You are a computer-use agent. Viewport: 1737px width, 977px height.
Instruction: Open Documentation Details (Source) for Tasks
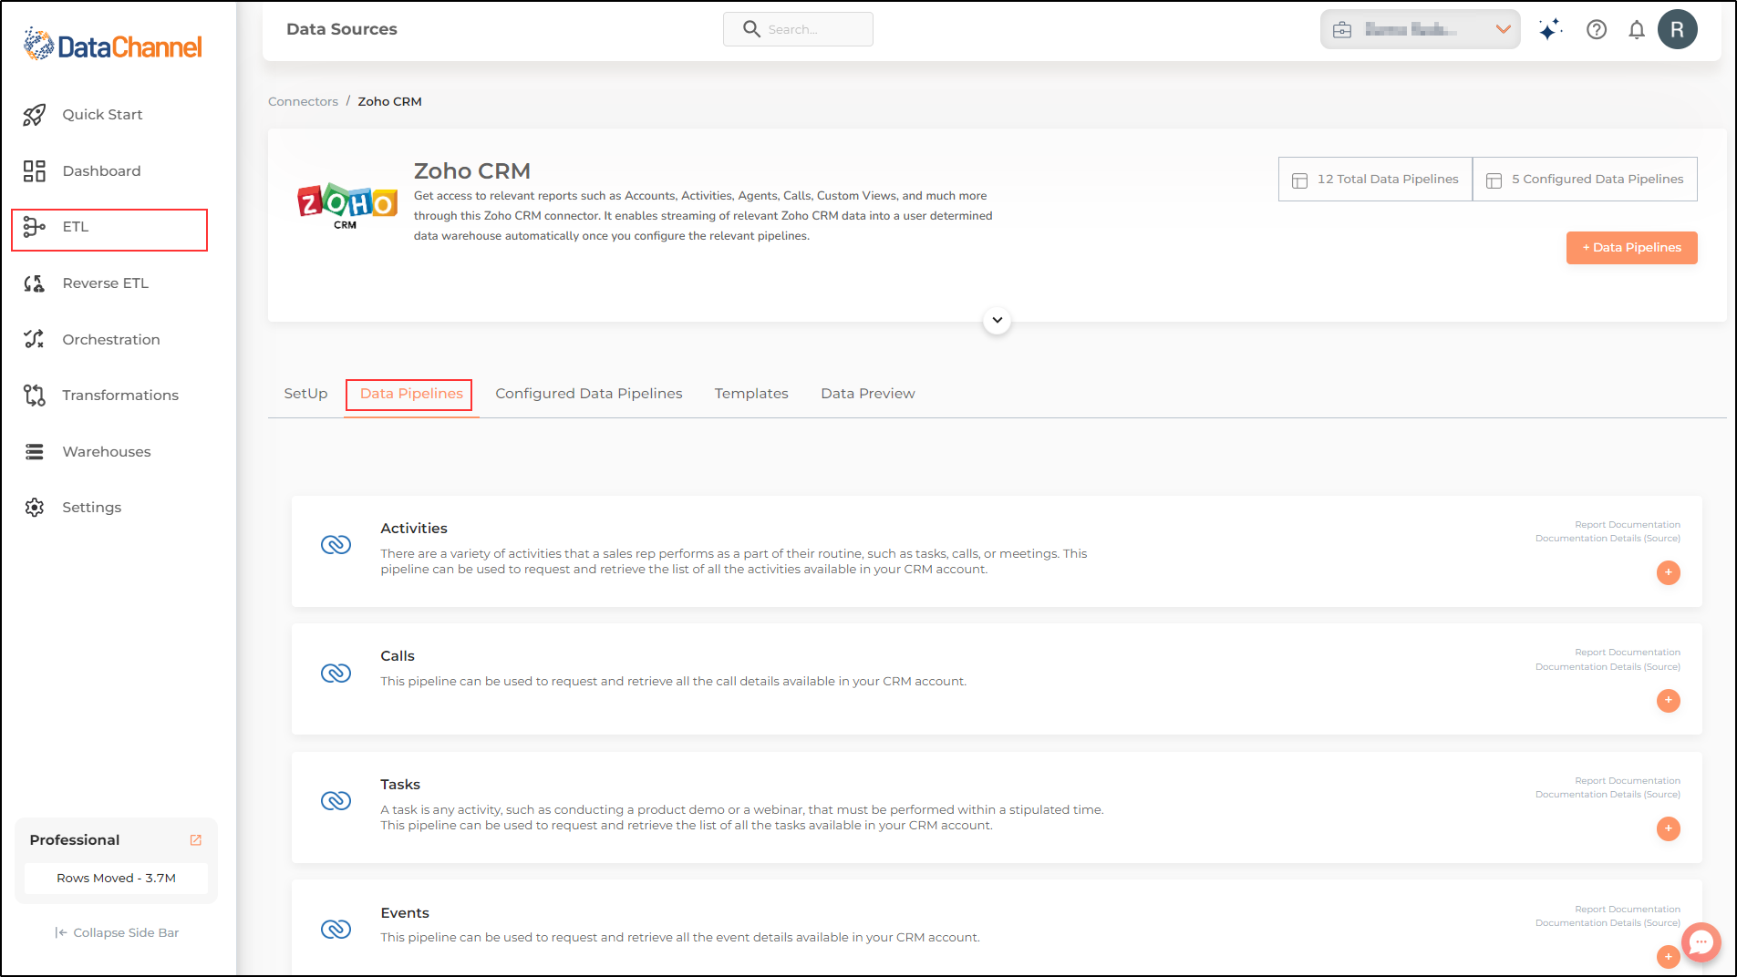[x=1608, y=795]
